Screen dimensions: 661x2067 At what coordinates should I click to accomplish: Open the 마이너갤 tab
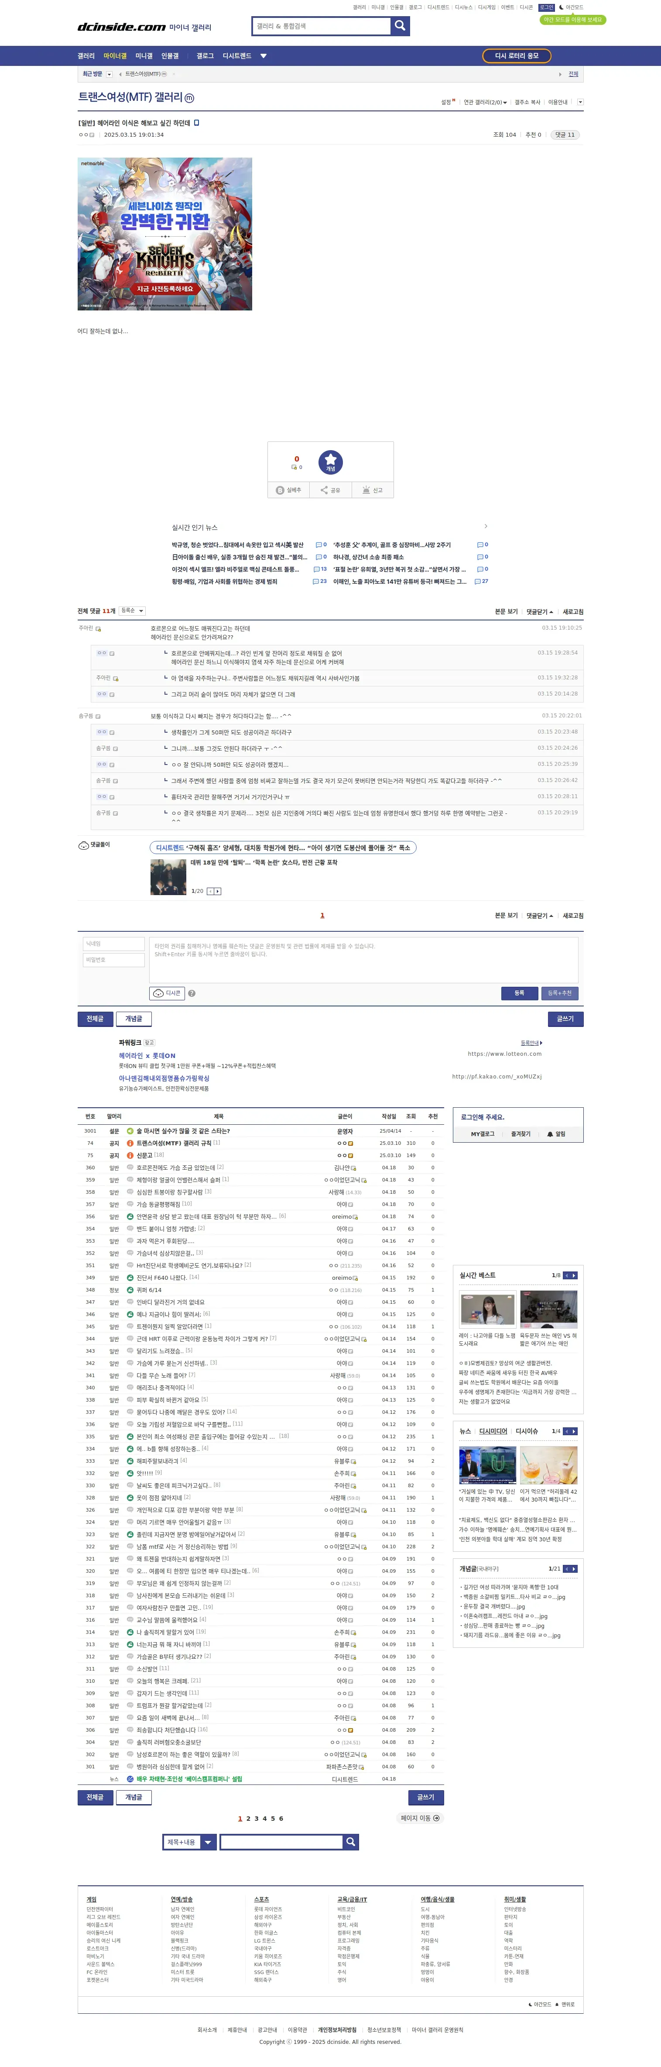pyautogui.click(x=115, y=56)
